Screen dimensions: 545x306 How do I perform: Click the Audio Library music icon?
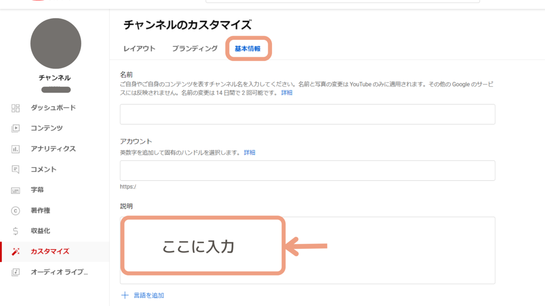(x=15, y=272)
